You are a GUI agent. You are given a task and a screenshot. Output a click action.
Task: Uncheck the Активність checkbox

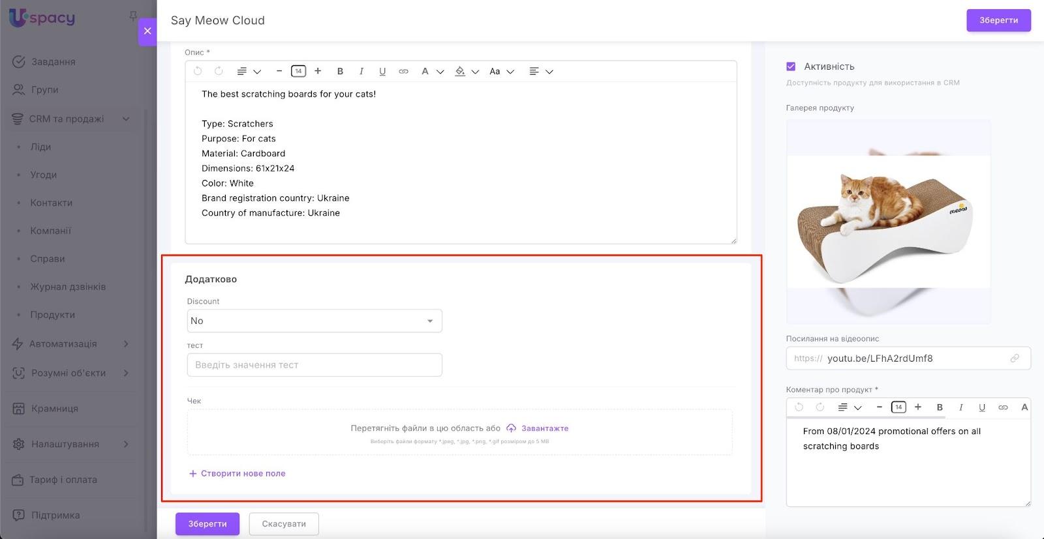[791, 66]
